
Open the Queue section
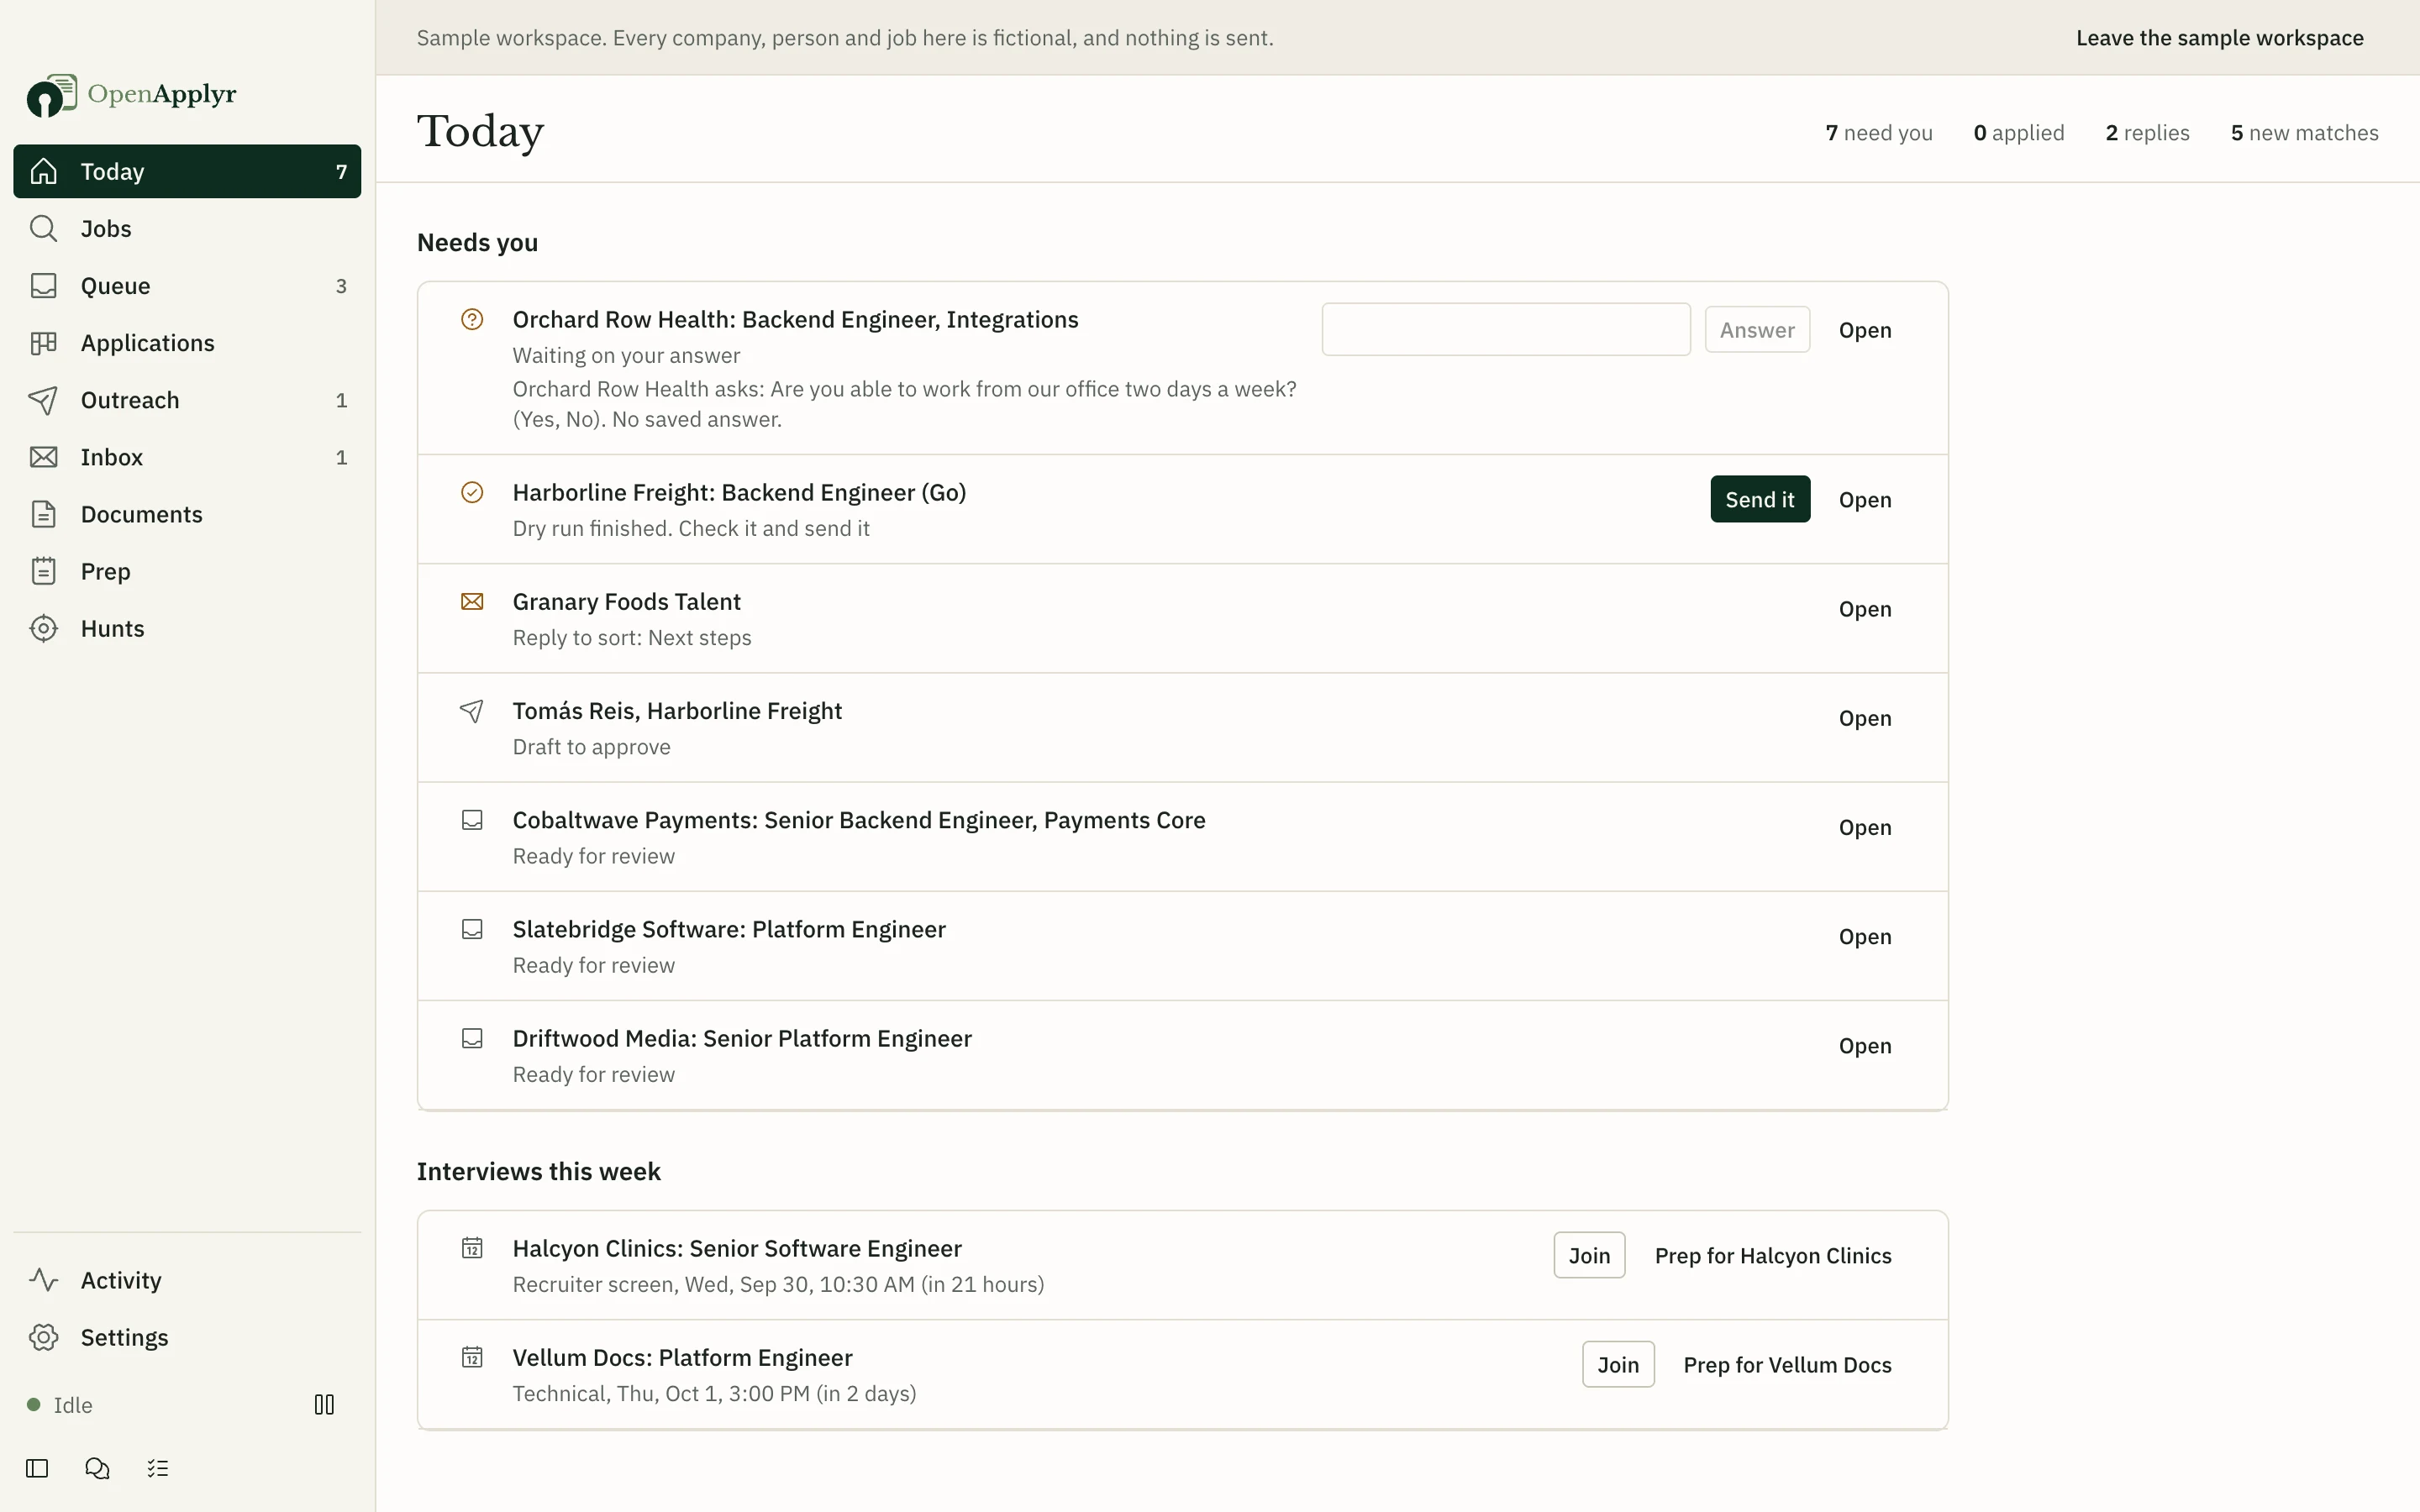[x=187, y=285]
